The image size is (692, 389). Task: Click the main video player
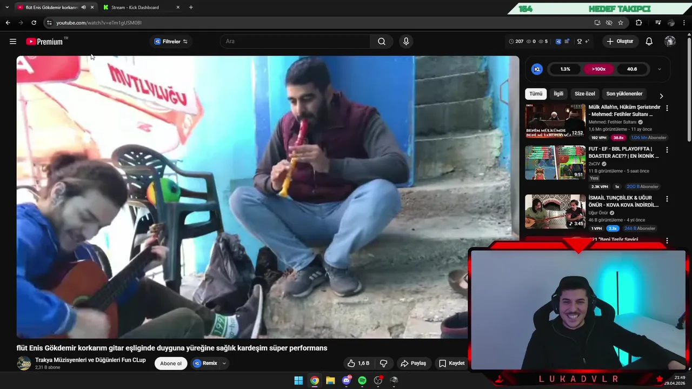point(268,197)
